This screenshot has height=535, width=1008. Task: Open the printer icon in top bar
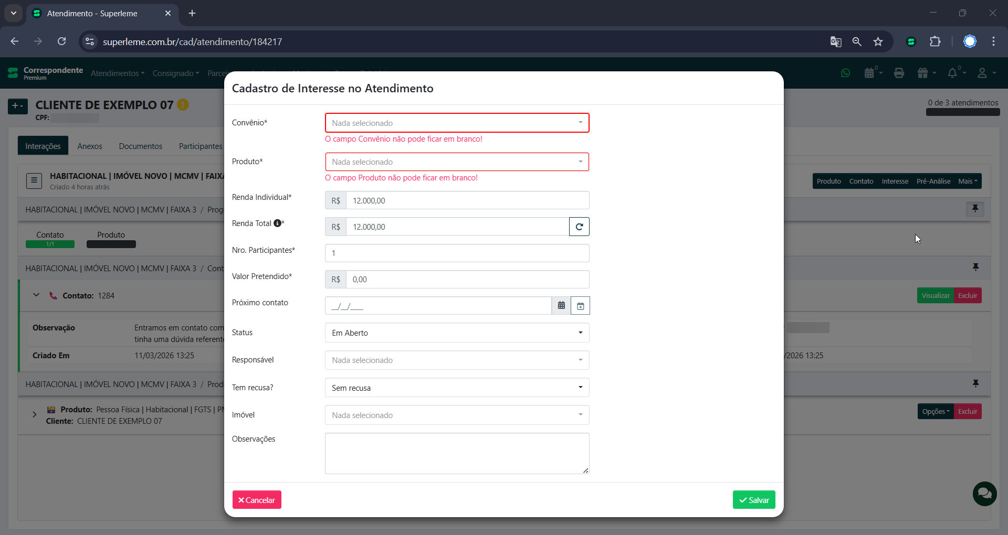tap(899, 73)
